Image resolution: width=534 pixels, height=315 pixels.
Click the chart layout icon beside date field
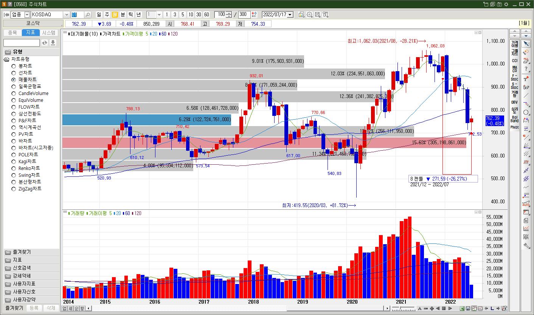pos(301,15)
